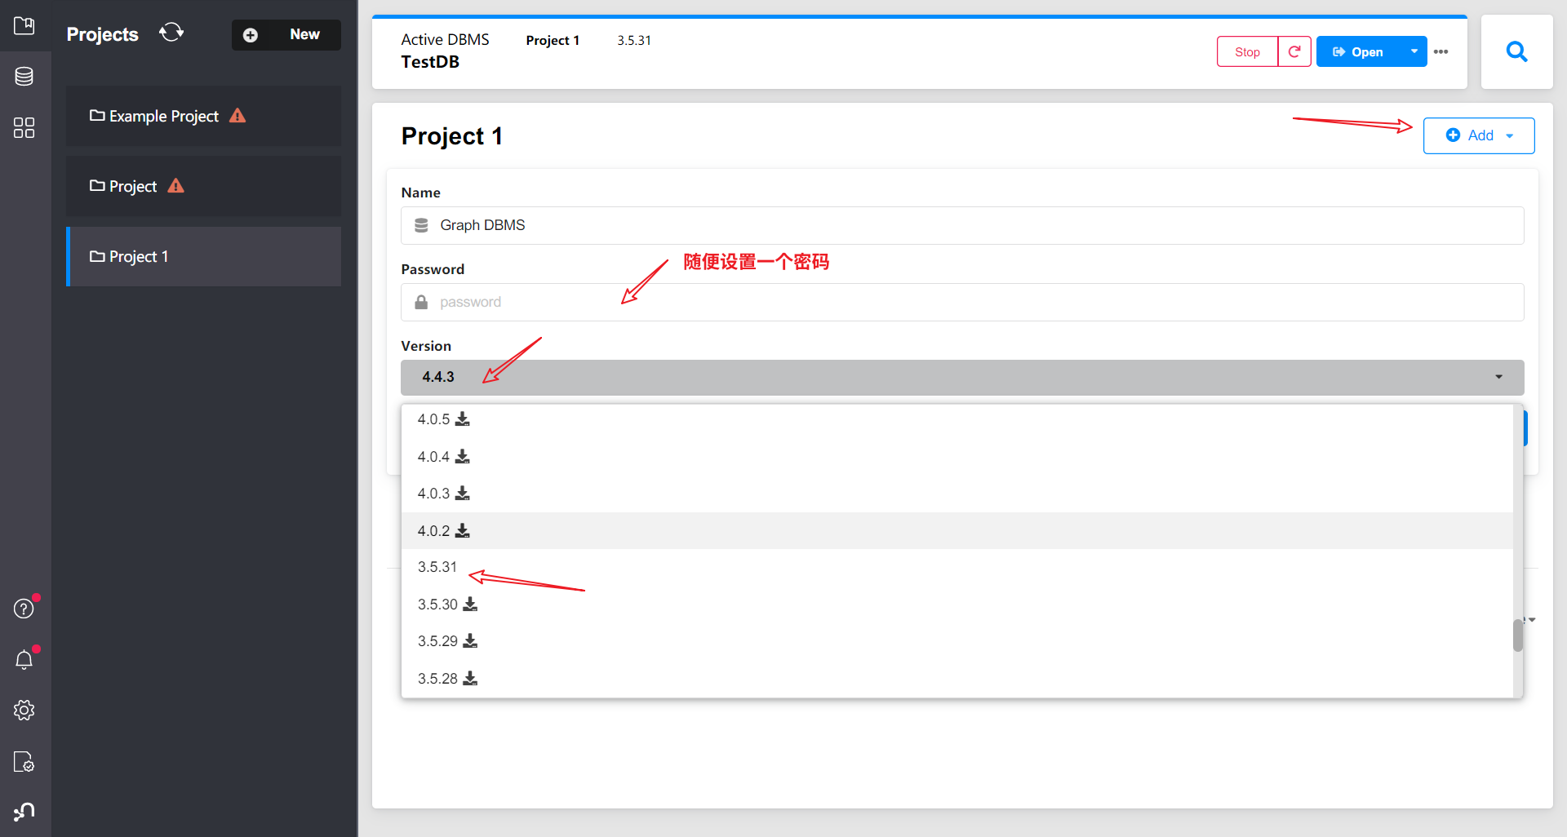Image resolution: width=1567 pixels, height=837 pixels.
Task: Open the Version 4.4.3 dropdown
Action: tap(962, 377)
